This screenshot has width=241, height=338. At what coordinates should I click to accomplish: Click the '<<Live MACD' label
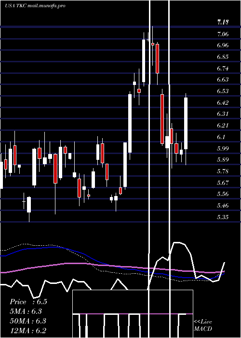(203, 325)
